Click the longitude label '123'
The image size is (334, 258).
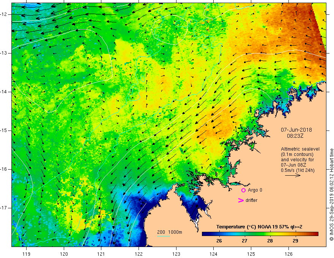(176, 254)
